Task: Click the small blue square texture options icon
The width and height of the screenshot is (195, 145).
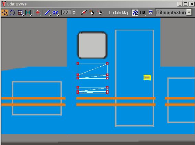Action: pyautogui.click(x=151, y=12)
